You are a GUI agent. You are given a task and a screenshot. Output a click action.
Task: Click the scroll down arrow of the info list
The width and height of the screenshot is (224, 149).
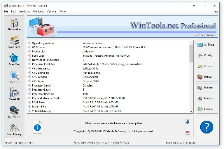[x=191, y=111]
